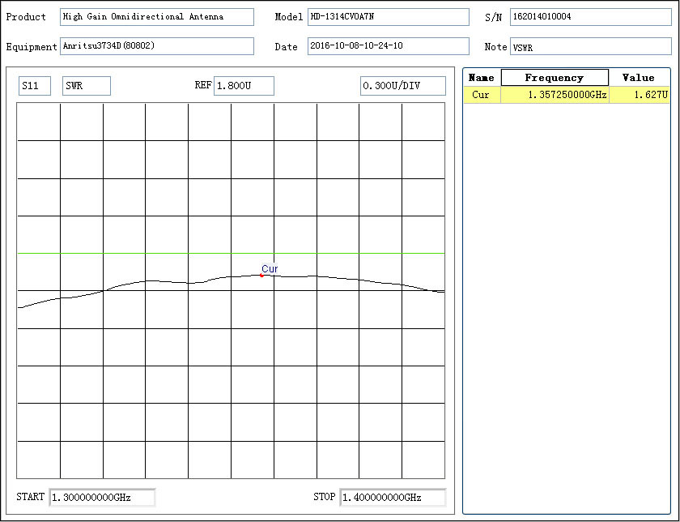
Task: Focus the START frequency field
Action: [102, 497]
